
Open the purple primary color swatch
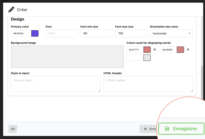coord(35,33)
